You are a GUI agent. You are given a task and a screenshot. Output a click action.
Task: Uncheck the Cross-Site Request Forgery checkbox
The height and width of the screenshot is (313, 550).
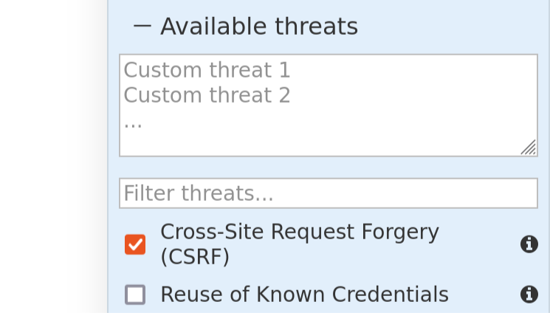[x=135, y=244]
